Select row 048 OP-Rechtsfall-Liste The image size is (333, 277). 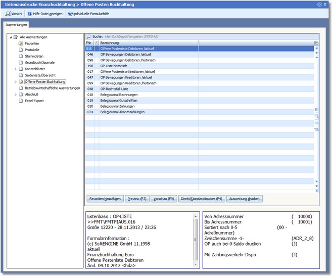pos(116,88)
